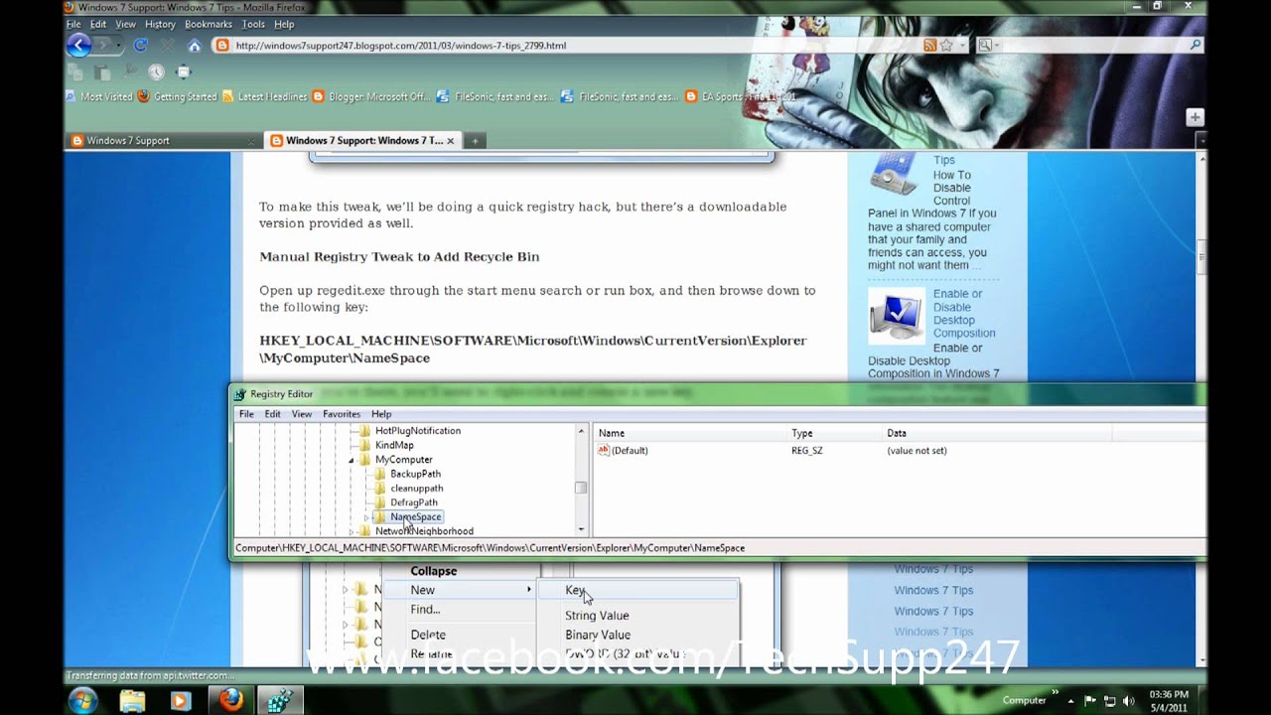Click the registry tree scroll up arrow
Image resolution: width=1271 pixels, height=715 pixels.
click(x=581, y=431)
